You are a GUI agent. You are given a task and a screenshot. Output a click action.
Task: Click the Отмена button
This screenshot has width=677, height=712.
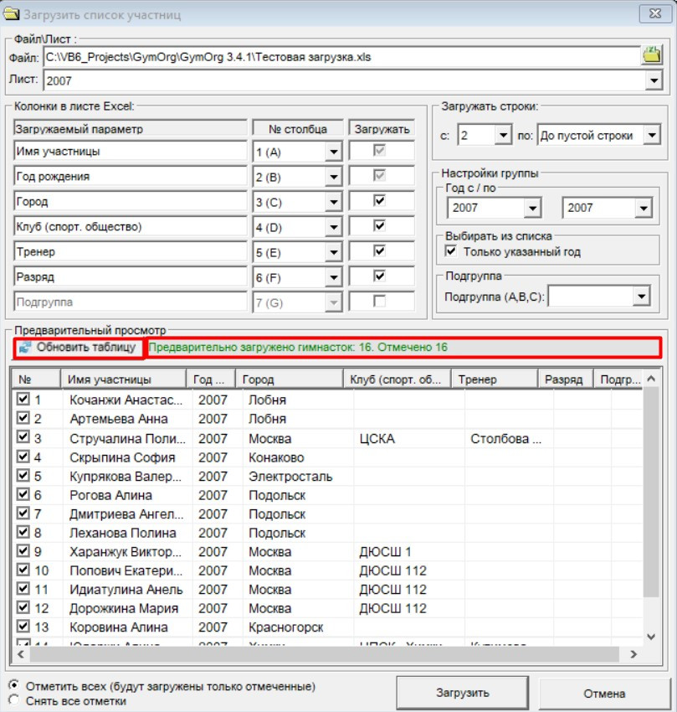click(604, 694)
